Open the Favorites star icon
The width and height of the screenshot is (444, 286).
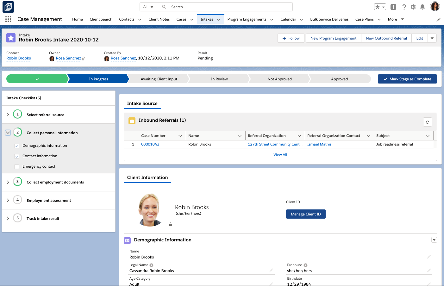pyautogui.click(x=378, y=7)
